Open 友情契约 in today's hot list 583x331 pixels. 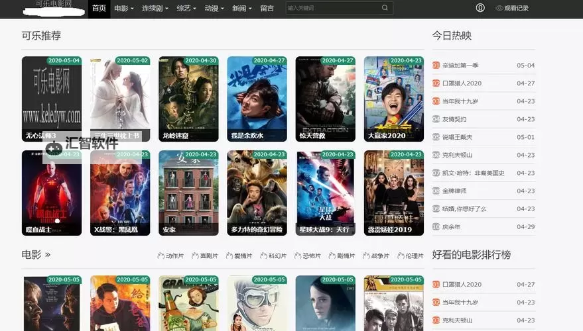pos(454,119)
